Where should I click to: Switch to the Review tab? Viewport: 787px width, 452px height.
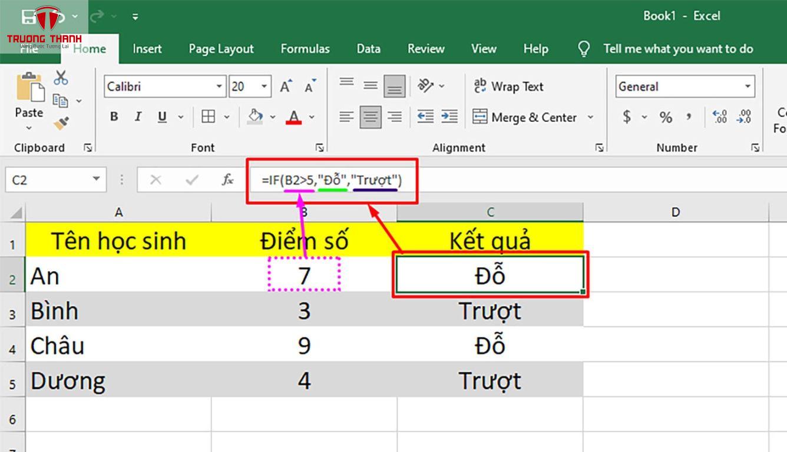(426, 49)
